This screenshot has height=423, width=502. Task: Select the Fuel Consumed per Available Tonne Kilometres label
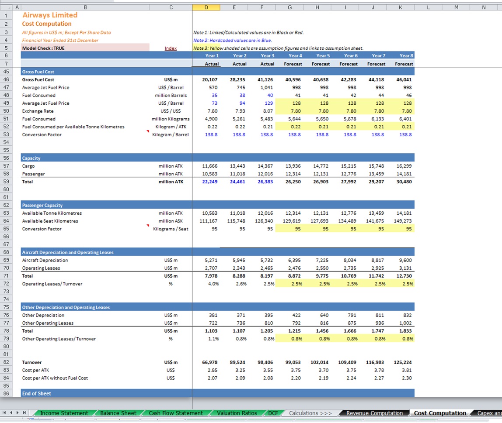73,127
